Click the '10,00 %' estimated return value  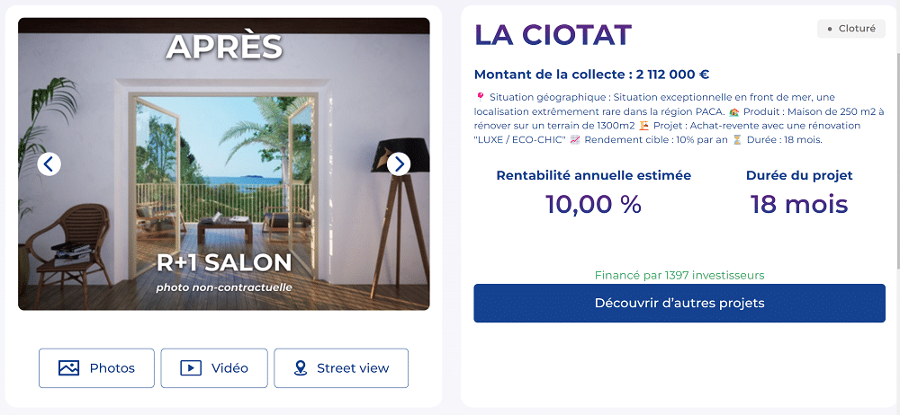(x=593, y=204)
